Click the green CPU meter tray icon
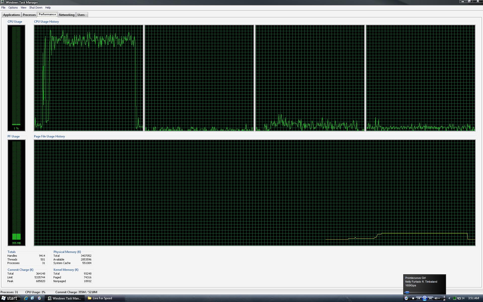The image size is (483, 302). (455, 298)
